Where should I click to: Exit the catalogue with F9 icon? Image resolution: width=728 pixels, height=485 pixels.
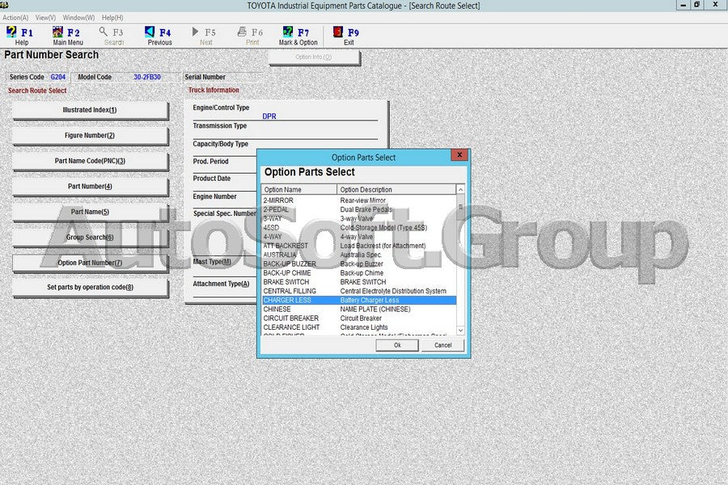pos(348,36)
